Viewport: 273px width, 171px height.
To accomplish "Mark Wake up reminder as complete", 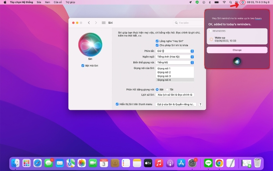I will coord(211,39).
